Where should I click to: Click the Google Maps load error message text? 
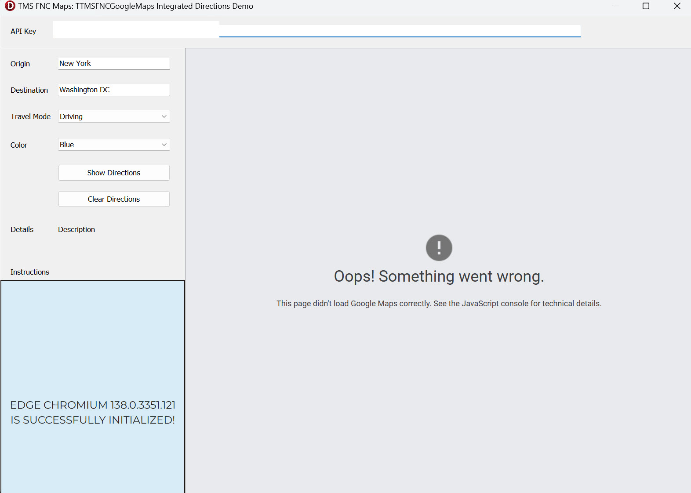pyautogui.click(x=439, y=304)
